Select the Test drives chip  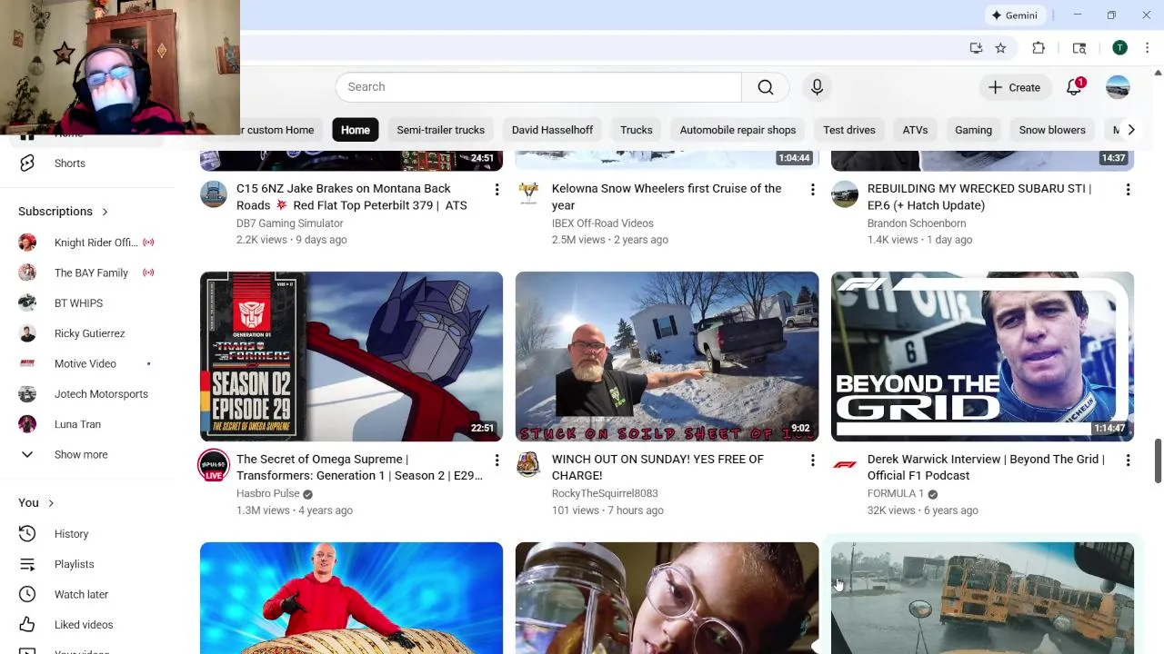(x=849, y=130)
